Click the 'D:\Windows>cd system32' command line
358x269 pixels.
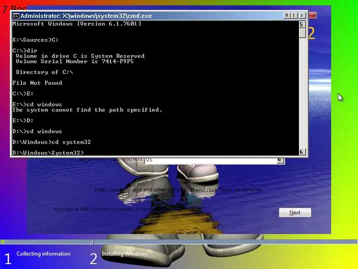tap(51, 142)
